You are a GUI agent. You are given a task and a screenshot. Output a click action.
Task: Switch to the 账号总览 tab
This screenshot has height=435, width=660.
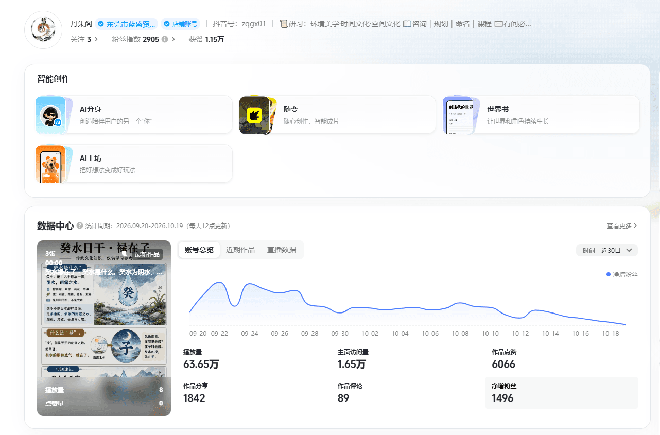point(199,250)
